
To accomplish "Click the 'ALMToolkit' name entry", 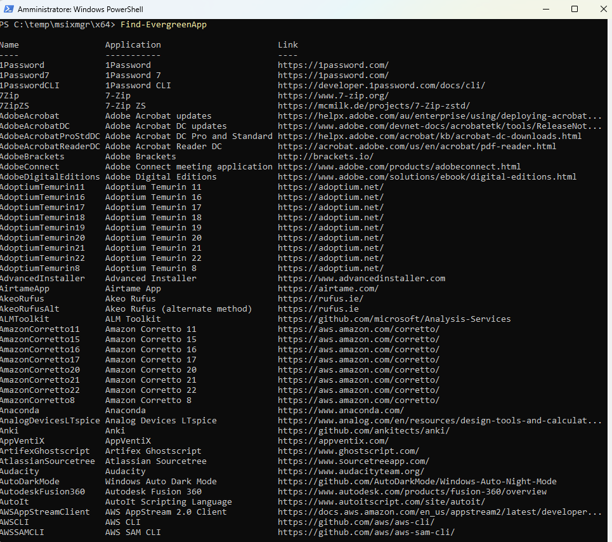I will (x=25, y=319).
